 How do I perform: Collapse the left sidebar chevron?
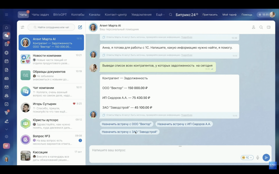click(x=6, y=129)
